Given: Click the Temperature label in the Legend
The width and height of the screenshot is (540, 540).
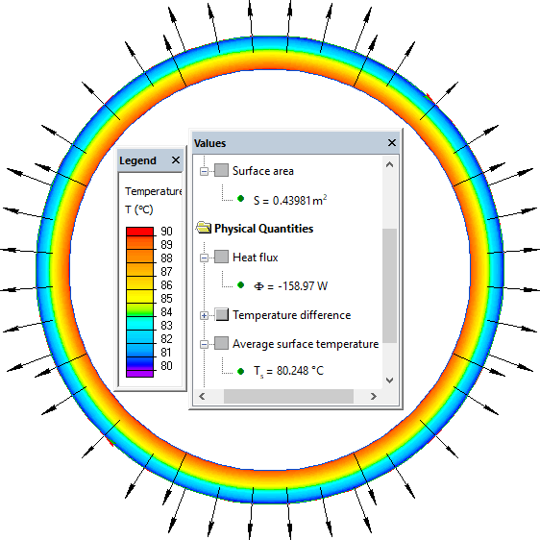Looking at the screenshot, I should [153, 191].
